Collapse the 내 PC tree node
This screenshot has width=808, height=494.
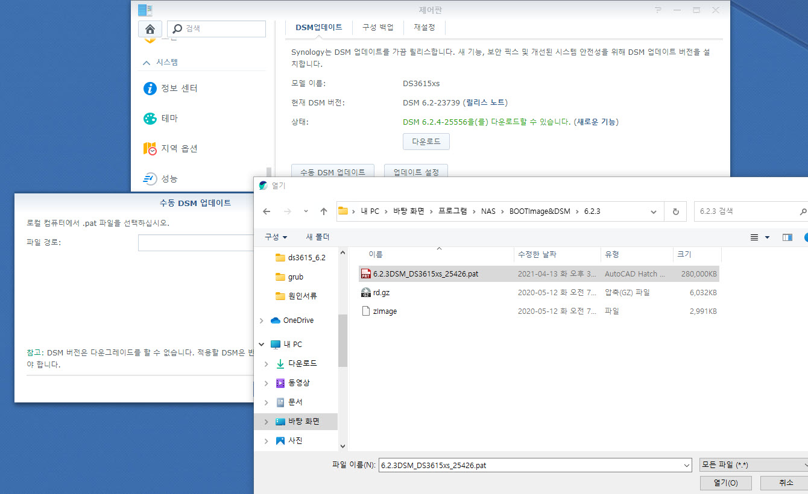coord(261,345)
